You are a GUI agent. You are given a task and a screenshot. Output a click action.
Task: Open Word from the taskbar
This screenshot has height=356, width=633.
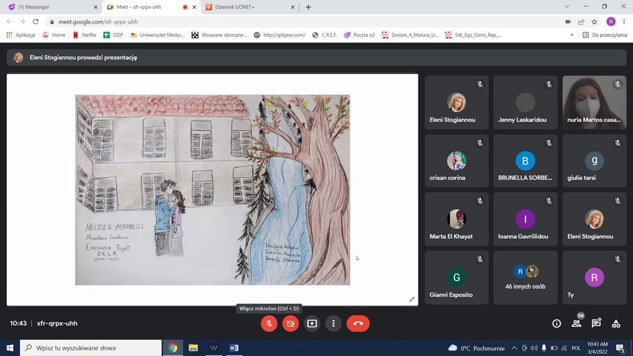[234, 348]
